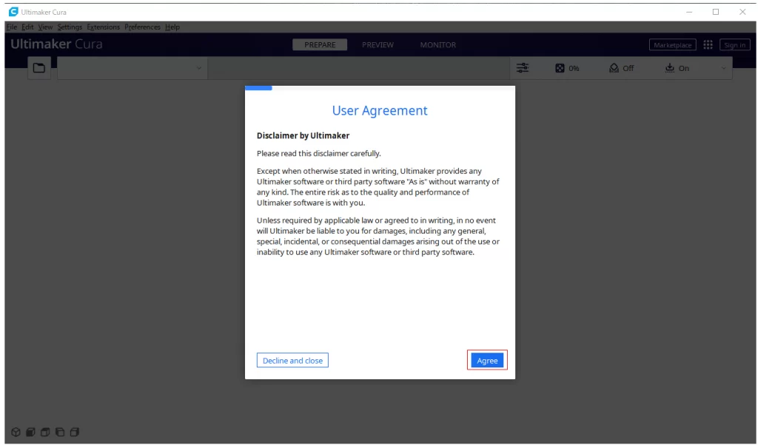758x445 pixels.
Task: Switch to the PREVIEW stage tab
Action: point(378,45)
